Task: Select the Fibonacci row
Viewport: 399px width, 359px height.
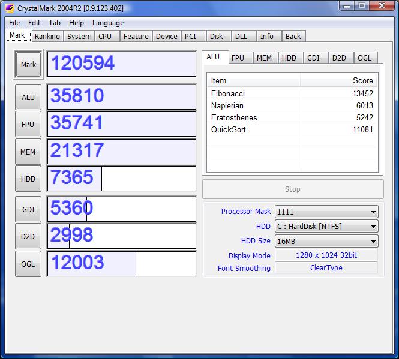Action: click(292, 93)
